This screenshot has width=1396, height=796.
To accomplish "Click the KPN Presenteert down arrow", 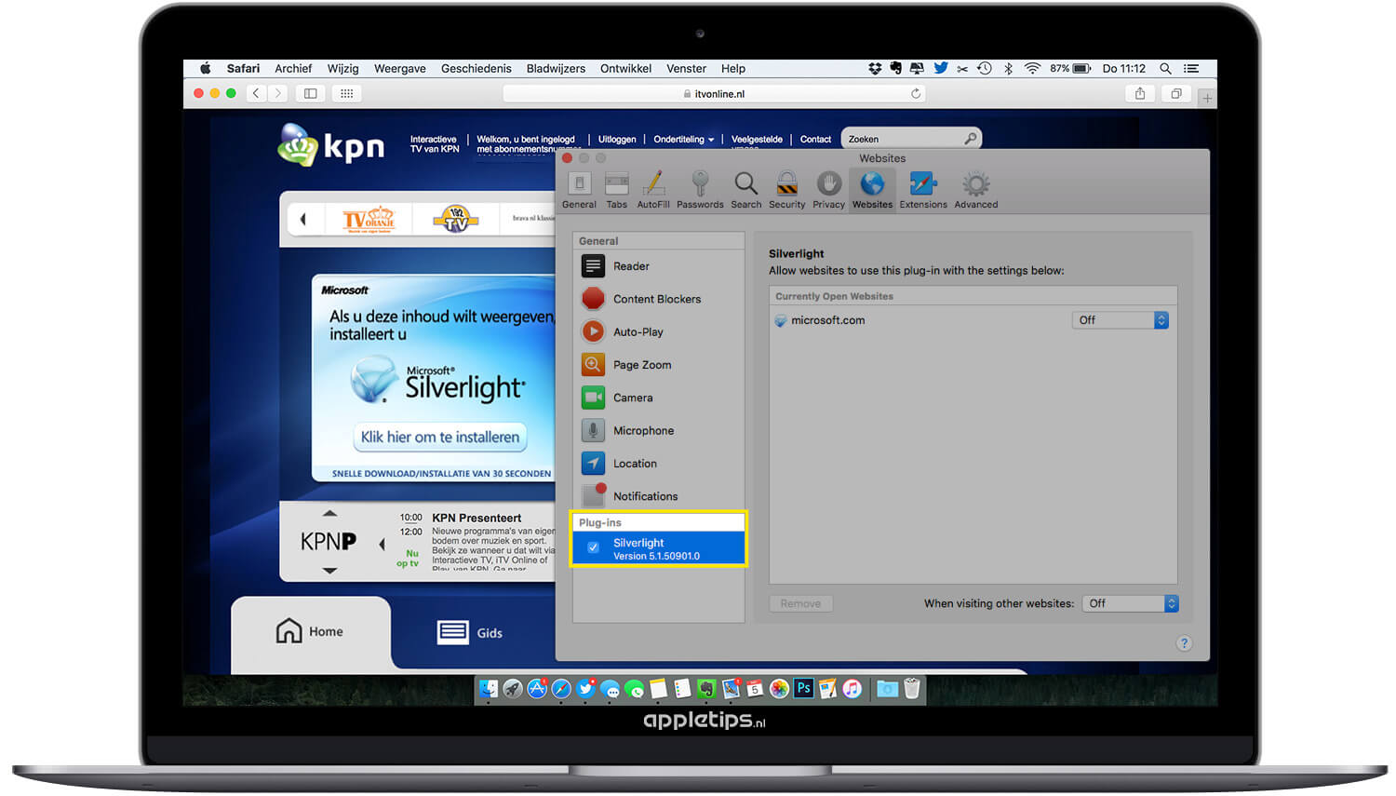I will (x=329, y=571).
